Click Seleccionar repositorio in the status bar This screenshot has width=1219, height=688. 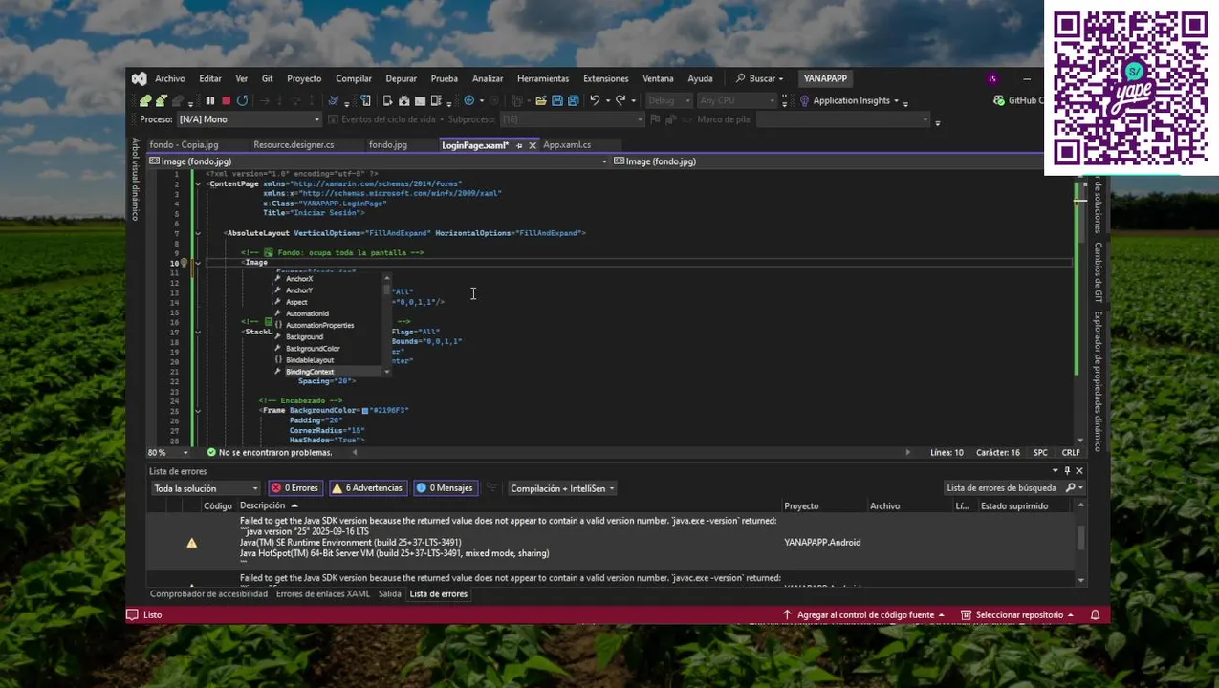click(x=1017, y=615)
